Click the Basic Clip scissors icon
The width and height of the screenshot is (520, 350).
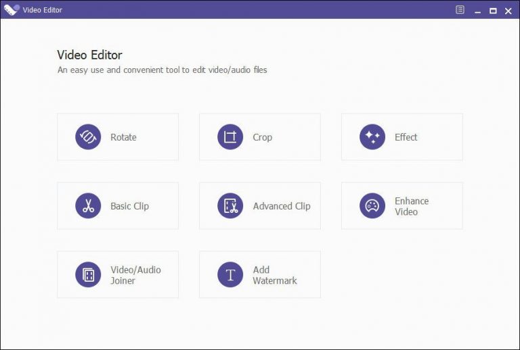pos(88,206)
